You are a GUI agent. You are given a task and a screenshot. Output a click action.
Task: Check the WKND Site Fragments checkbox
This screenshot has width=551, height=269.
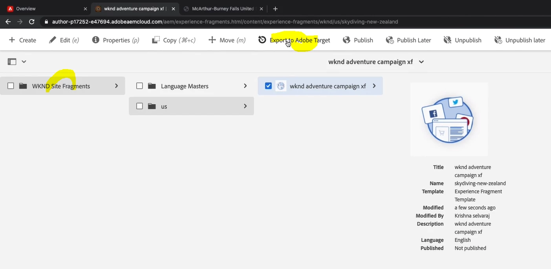point(11,86)
